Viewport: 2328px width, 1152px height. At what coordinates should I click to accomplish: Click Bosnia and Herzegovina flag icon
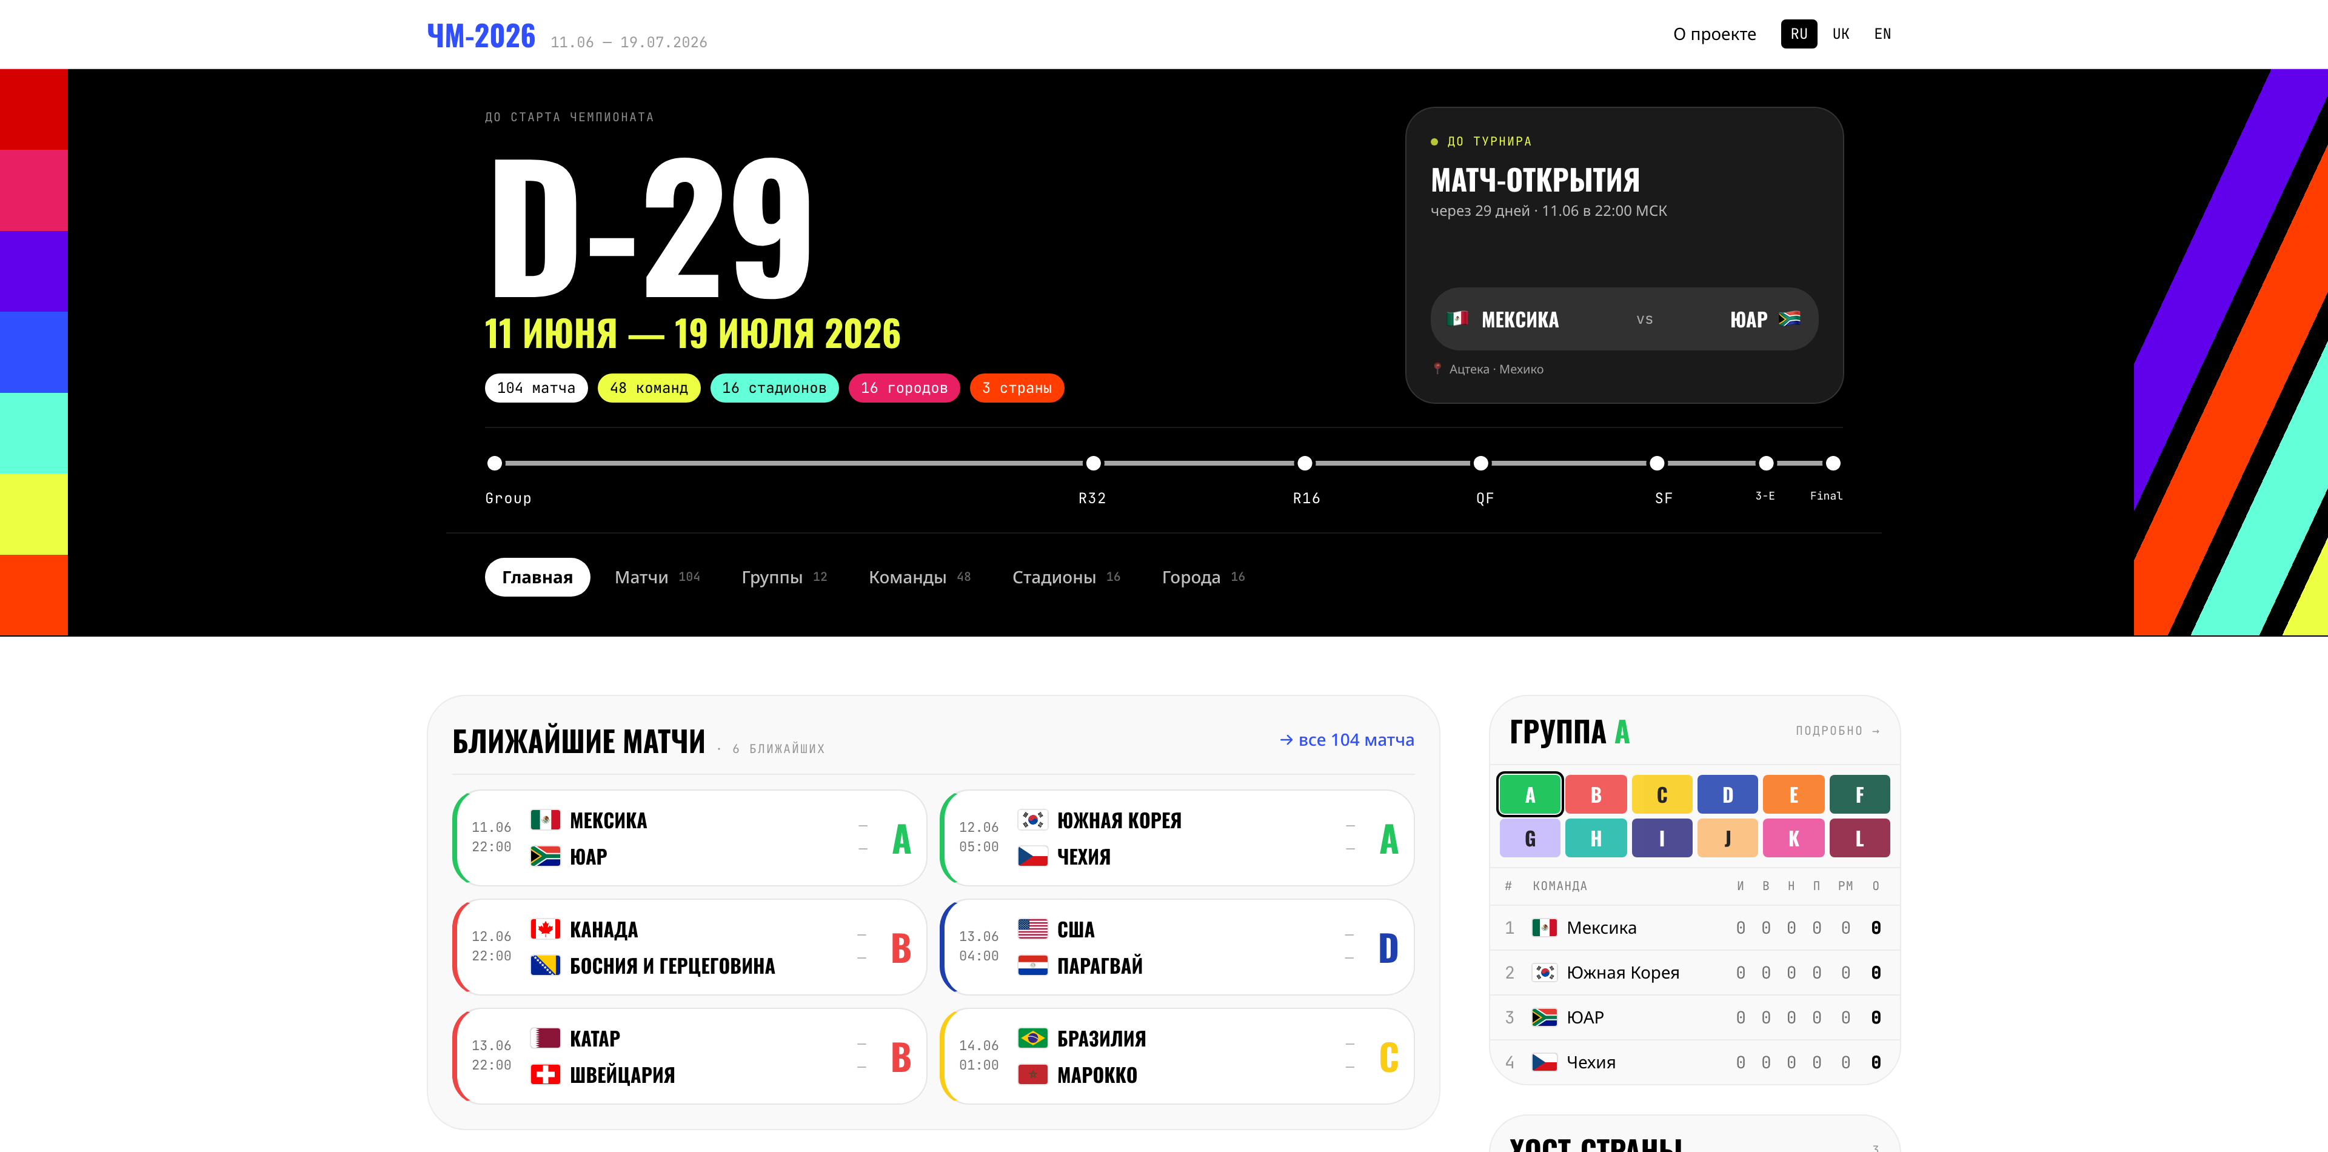coord(545,965)
